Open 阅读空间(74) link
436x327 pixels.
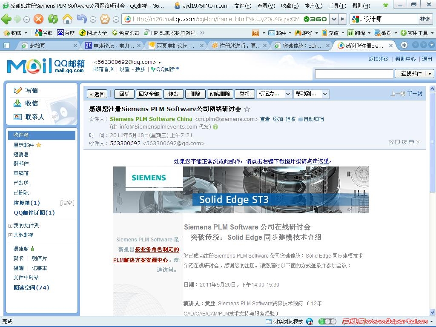click(x=32, y=288)
